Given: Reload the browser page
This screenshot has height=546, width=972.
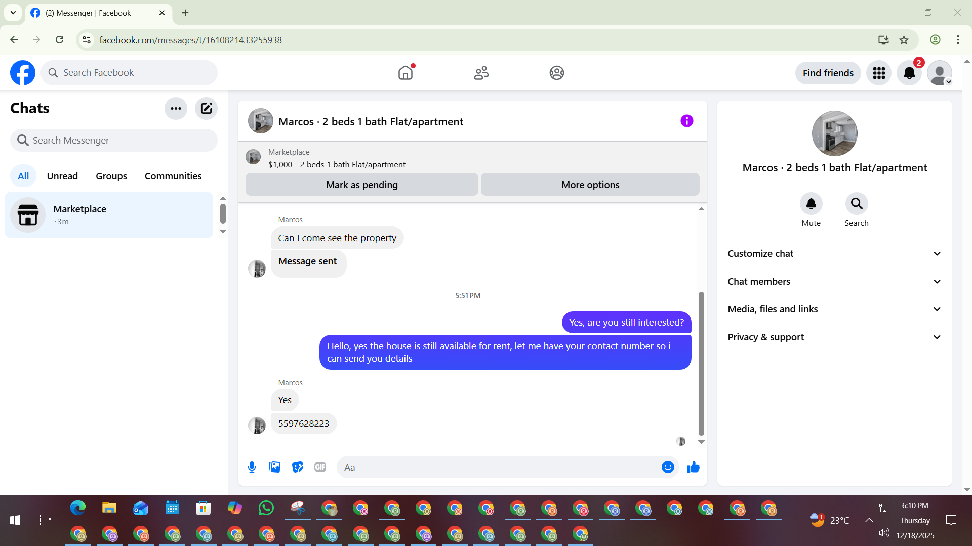Looking at the screenshot, I should point(60,40).
